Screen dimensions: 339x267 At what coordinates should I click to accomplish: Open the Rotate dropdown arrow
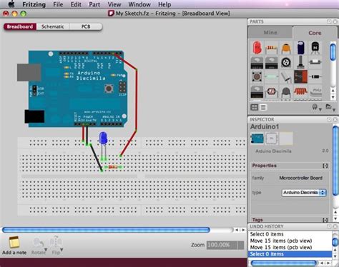(46, 250)
